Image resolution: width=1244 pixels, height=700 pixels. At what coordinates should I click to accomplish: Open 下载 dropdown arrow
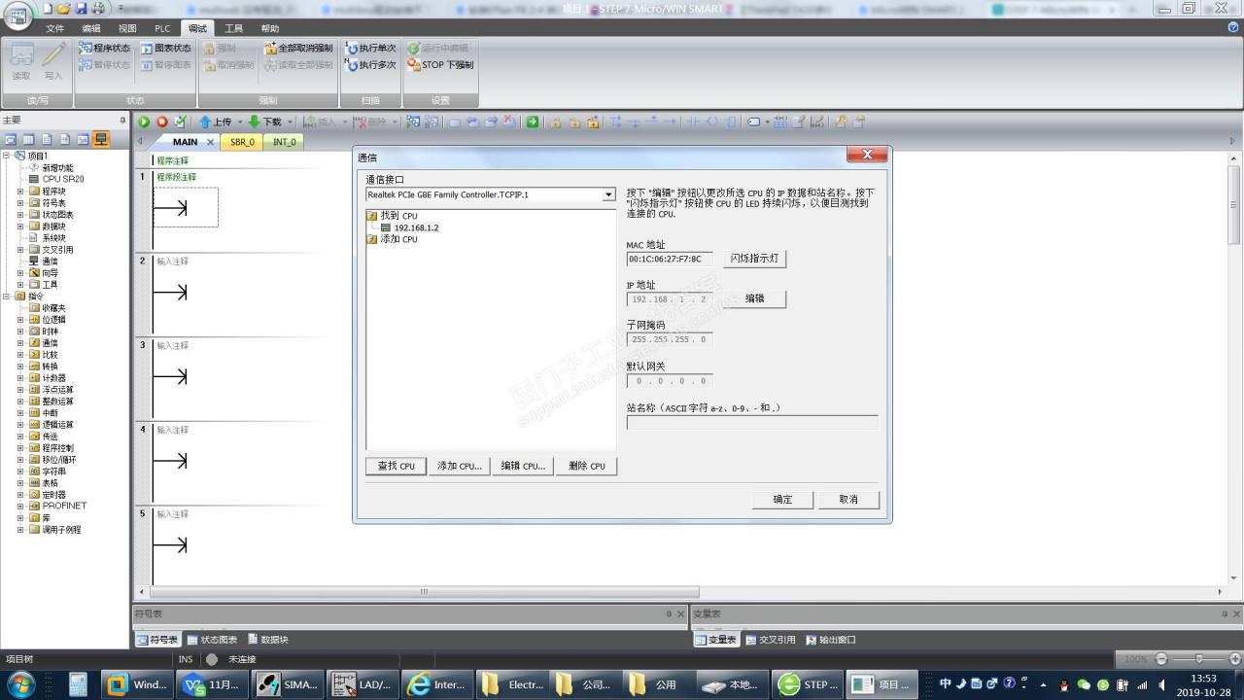click(x=290, y=122)
